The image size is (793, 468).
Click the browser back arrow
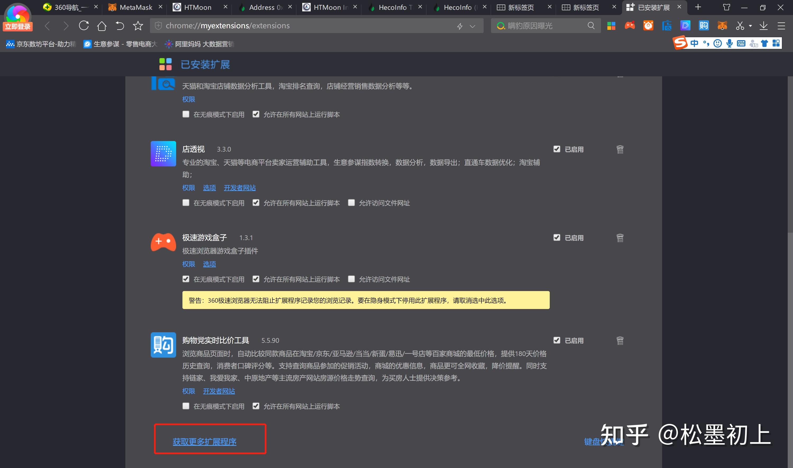click(47, 26)
